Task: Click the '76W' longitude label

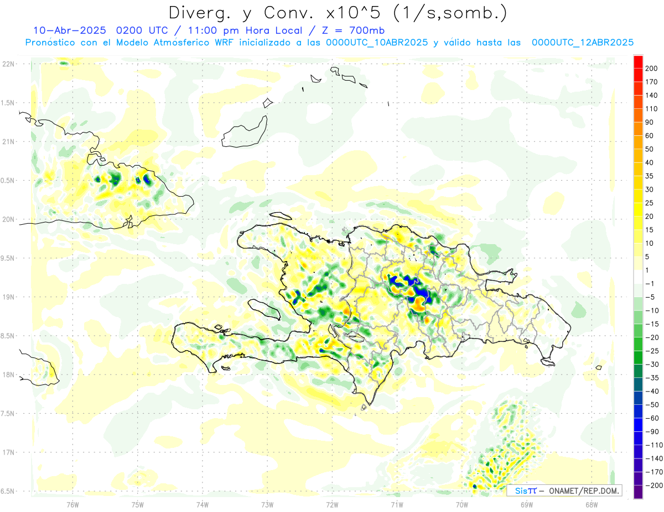Action: (x=72, y=504)
